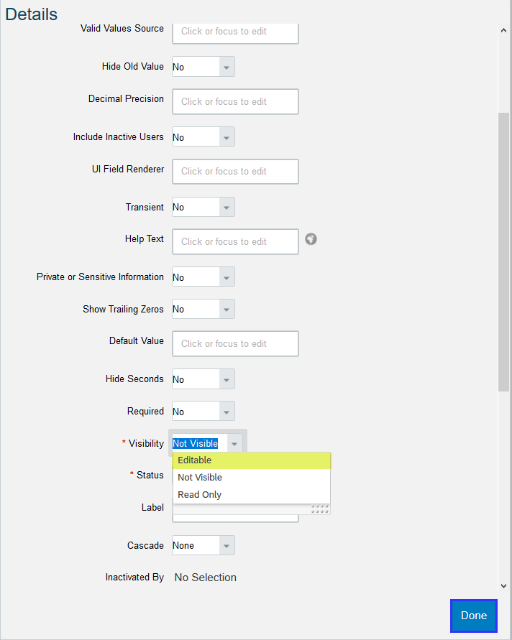Select Read Only visibility option

[252, 495]
